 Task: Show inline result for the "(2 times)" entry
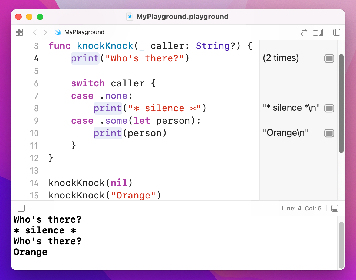(x=329, y=58)
